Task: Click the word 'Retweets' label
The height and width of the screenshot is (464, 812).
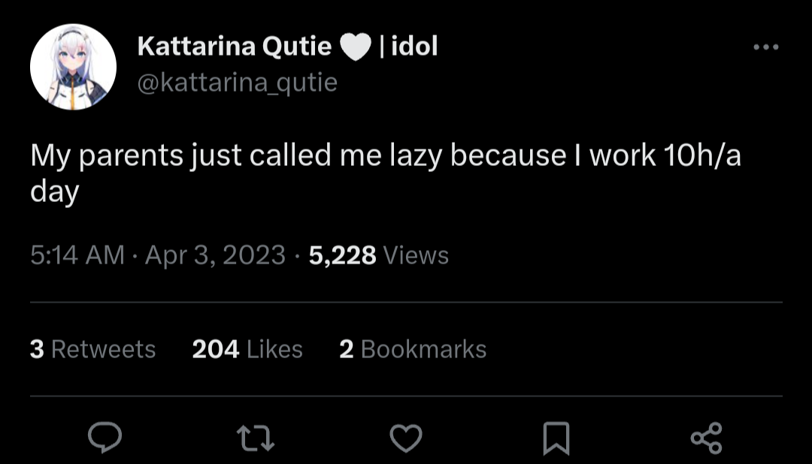Action: tap(104, 349)
